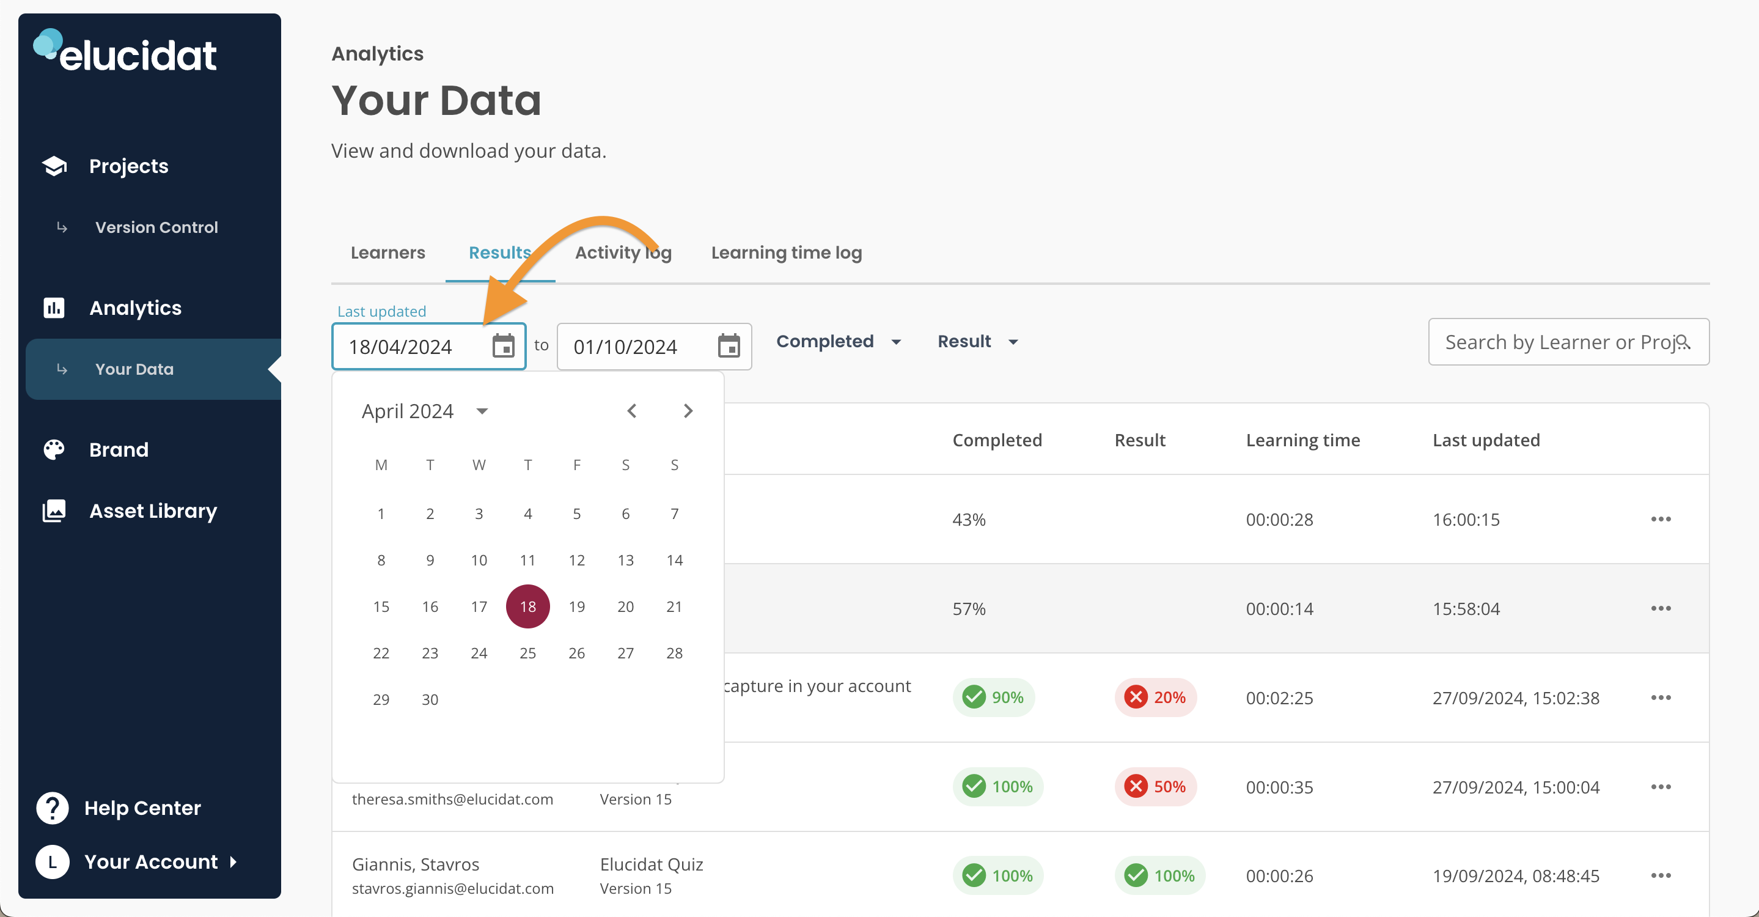
Task: Click the 20% failed result badge
Action: click(x=1155, y=697)
